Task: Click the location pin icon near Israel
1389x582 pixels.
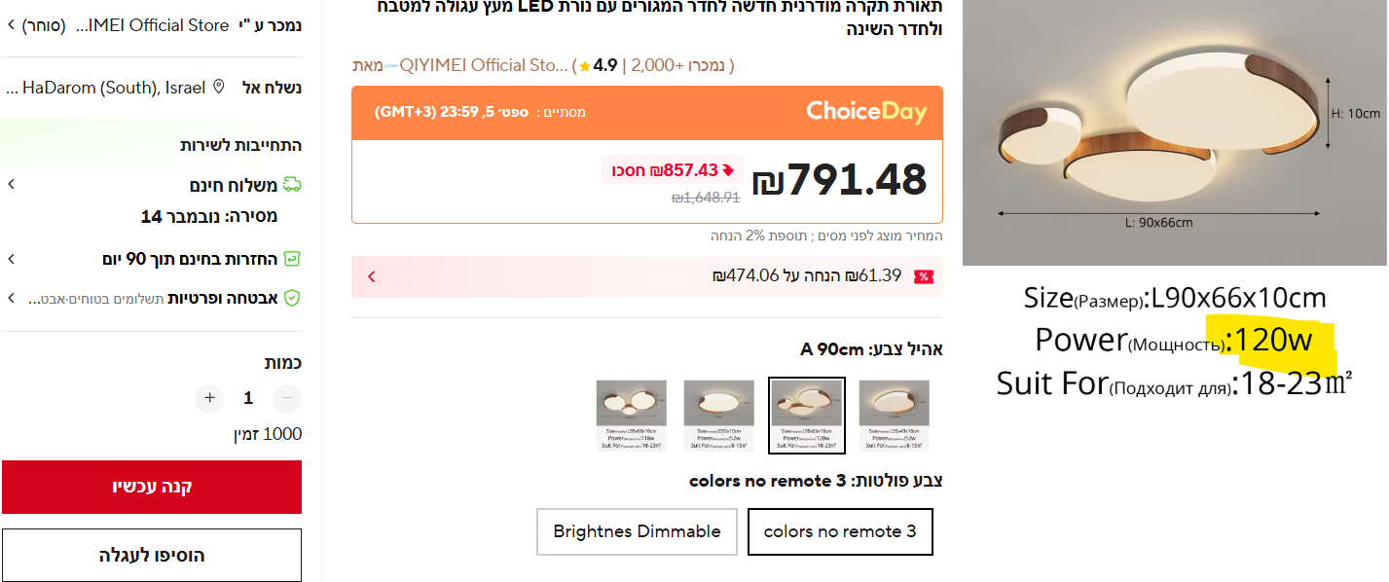Action: 219,88
